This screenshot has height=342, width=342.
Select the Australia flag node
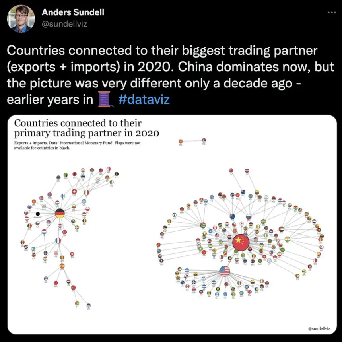click(x=232, y=217)
